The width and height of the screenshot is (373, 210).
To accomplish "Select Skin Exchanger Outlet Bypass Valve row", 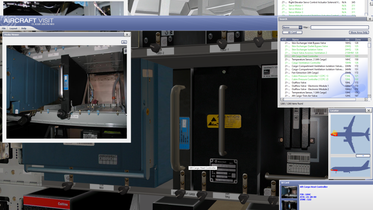I will (324, 46).
